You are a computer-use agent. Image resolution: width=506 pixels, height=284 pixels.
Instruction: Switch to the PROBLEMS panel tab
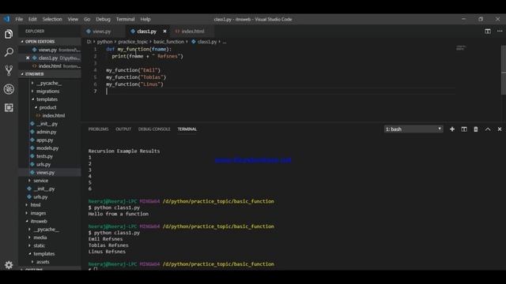coord(98,129)
